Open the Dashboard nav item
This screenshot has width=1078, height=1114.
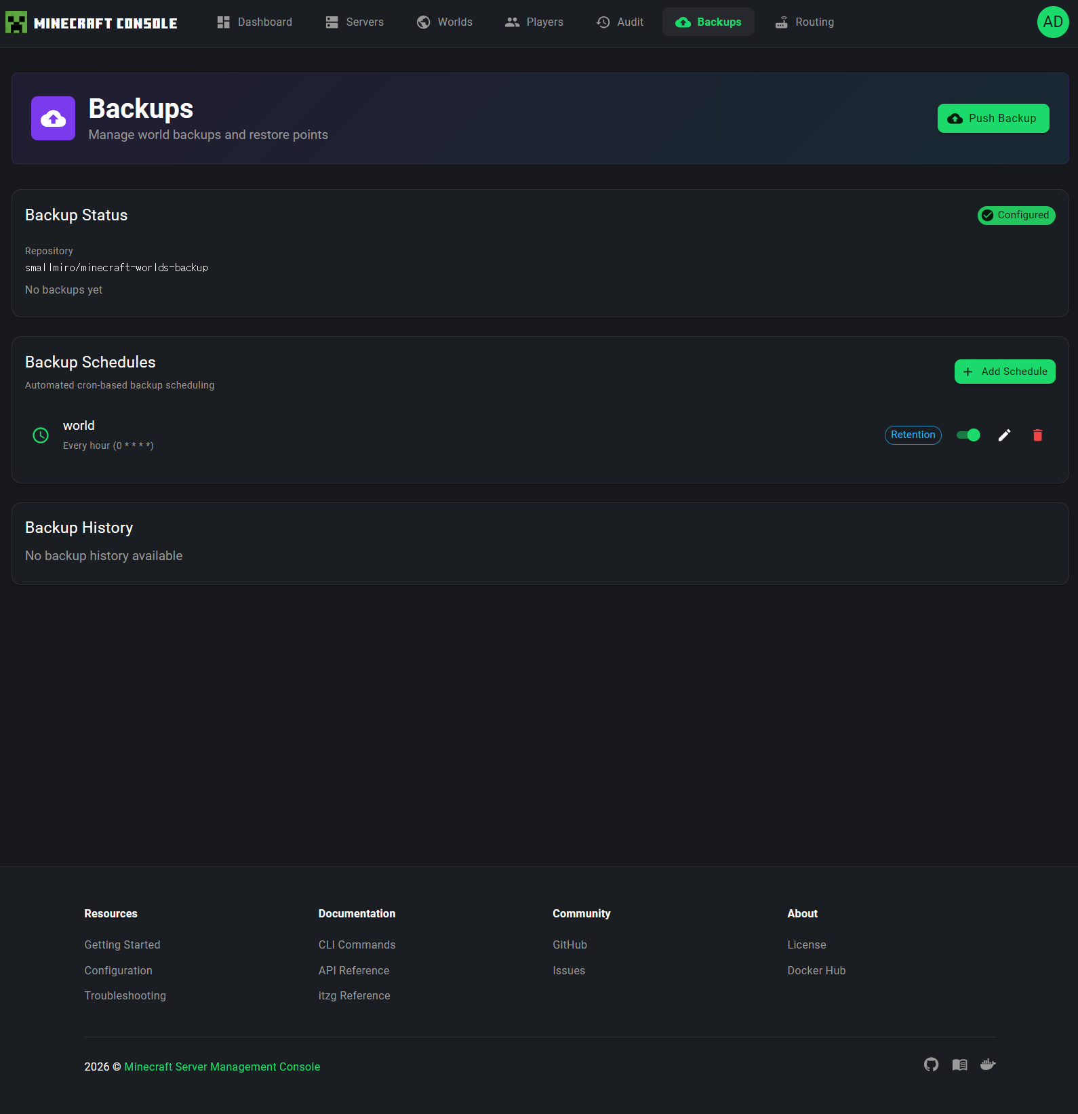(x=254, y=22)
